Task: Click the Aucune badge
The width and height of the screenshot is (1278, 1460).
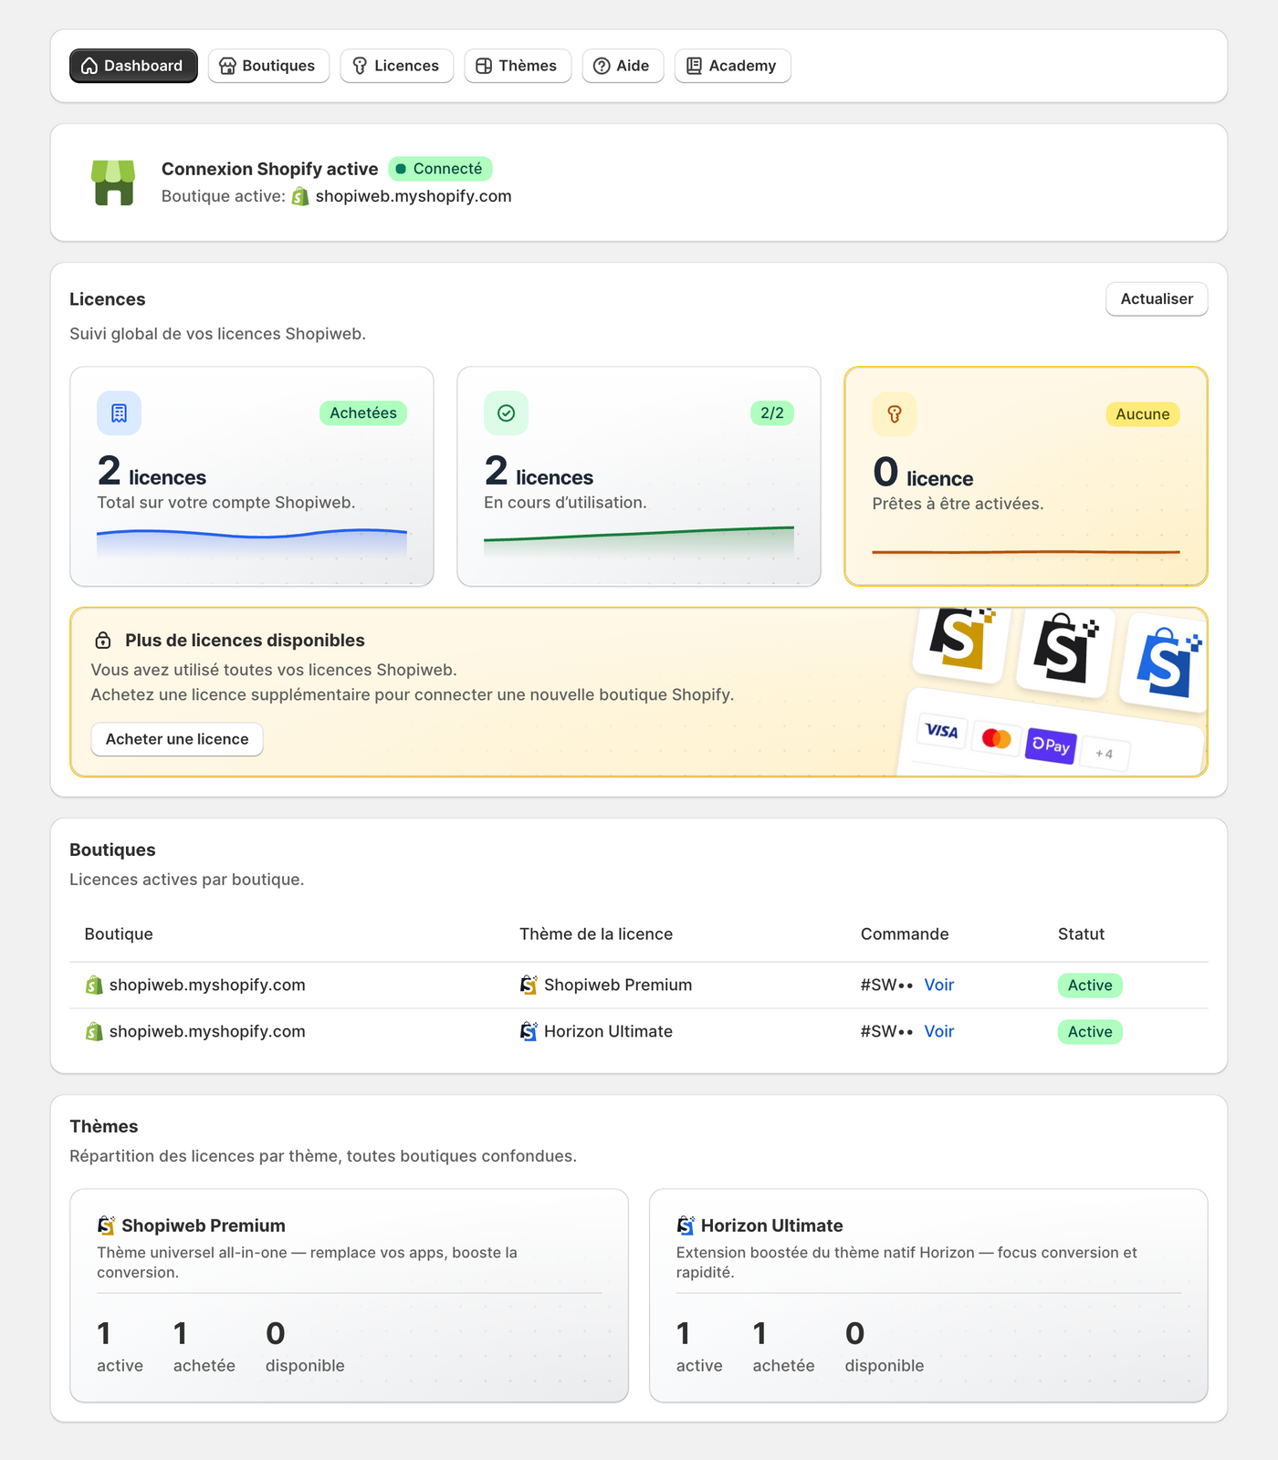Action: pos(1143,414)
